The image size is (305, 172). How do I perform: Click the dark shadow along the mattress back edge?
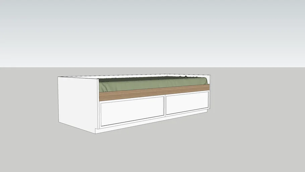coord(141,80)
